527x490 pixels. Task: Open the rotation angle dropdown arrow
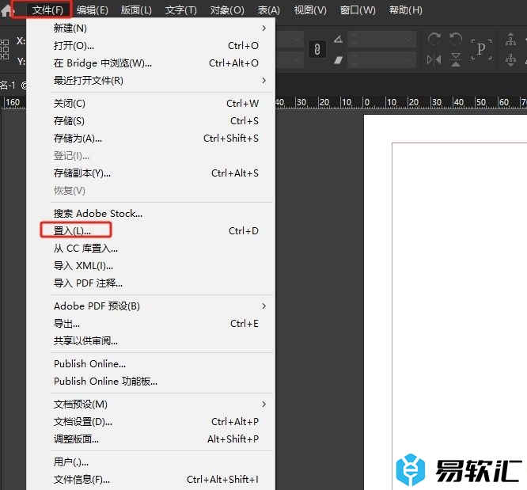[x=408, y=40]
